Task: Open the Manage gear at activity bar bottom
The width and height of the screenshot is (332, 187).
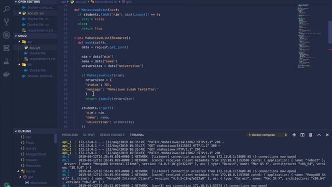Action: [6, 185]
